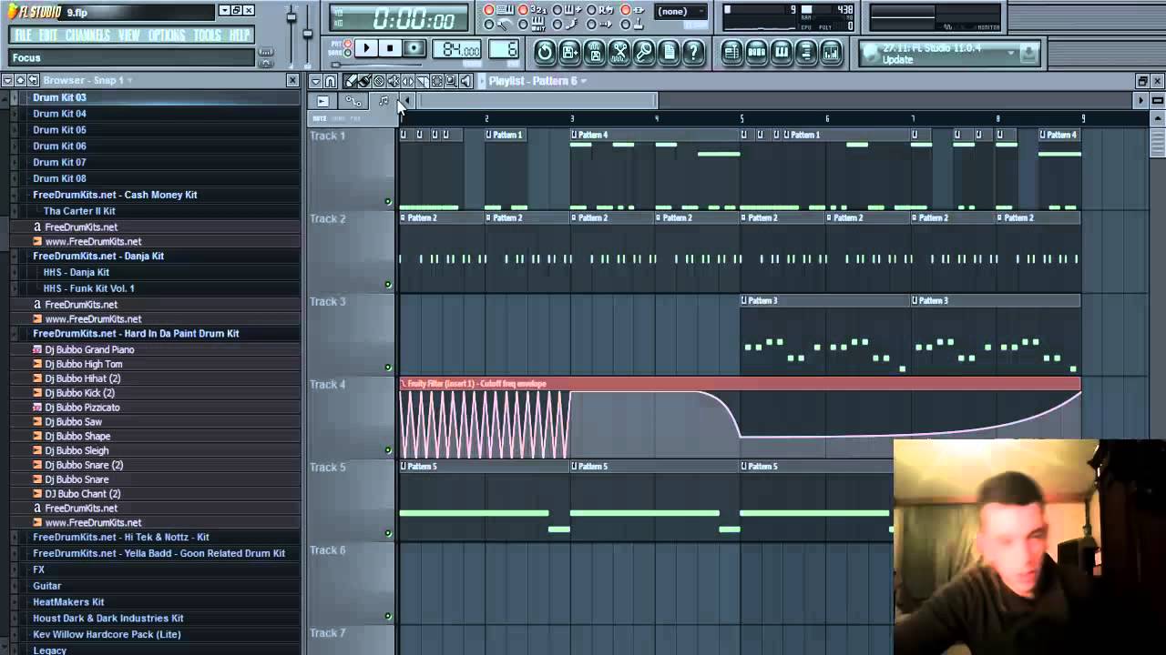Arm the Record button in the transport
Image resolution: width=1166 pixels, height=655 pixels.
(414, 49)
